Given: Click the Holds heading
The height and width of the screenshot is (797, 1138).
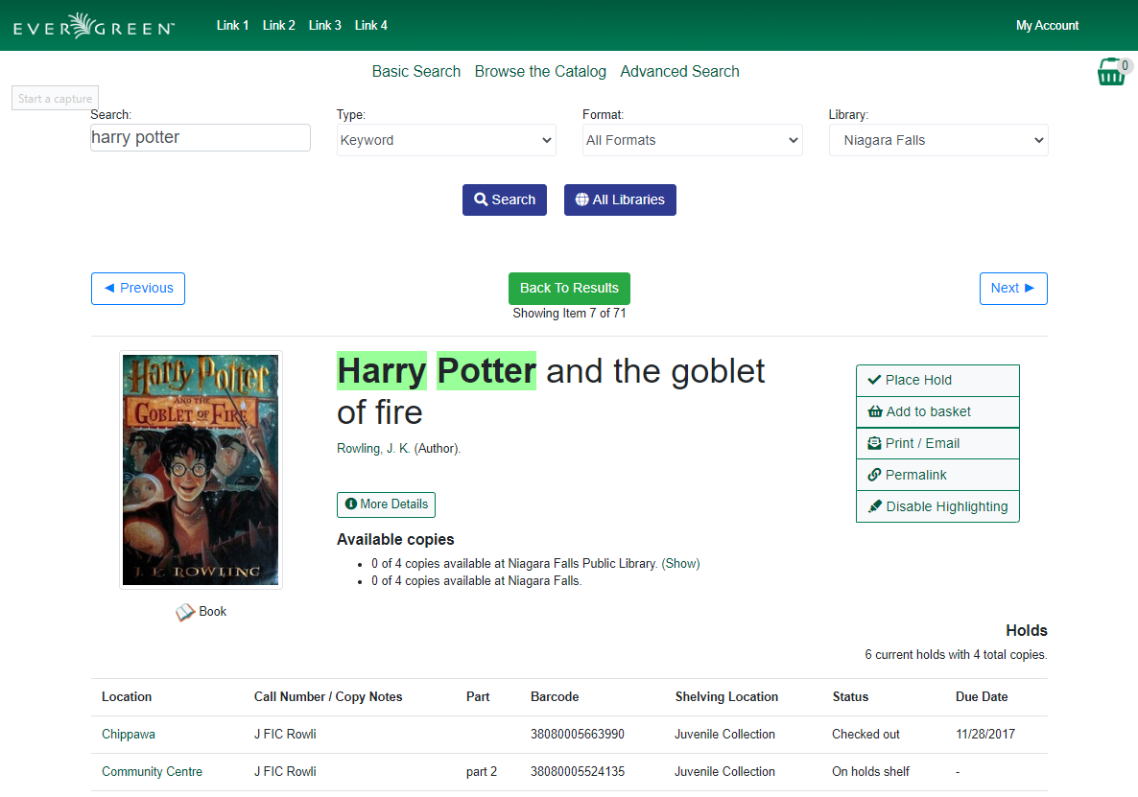Looking at the screenshot, I should pos(1027,630).
